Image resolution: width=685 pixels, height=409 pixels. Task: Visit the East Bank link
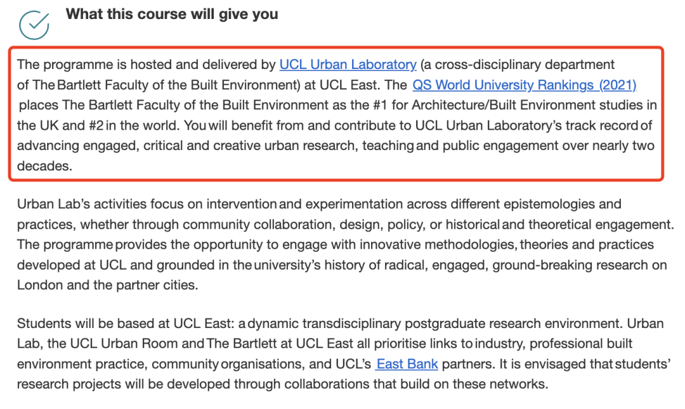click(x=407, y=363)
